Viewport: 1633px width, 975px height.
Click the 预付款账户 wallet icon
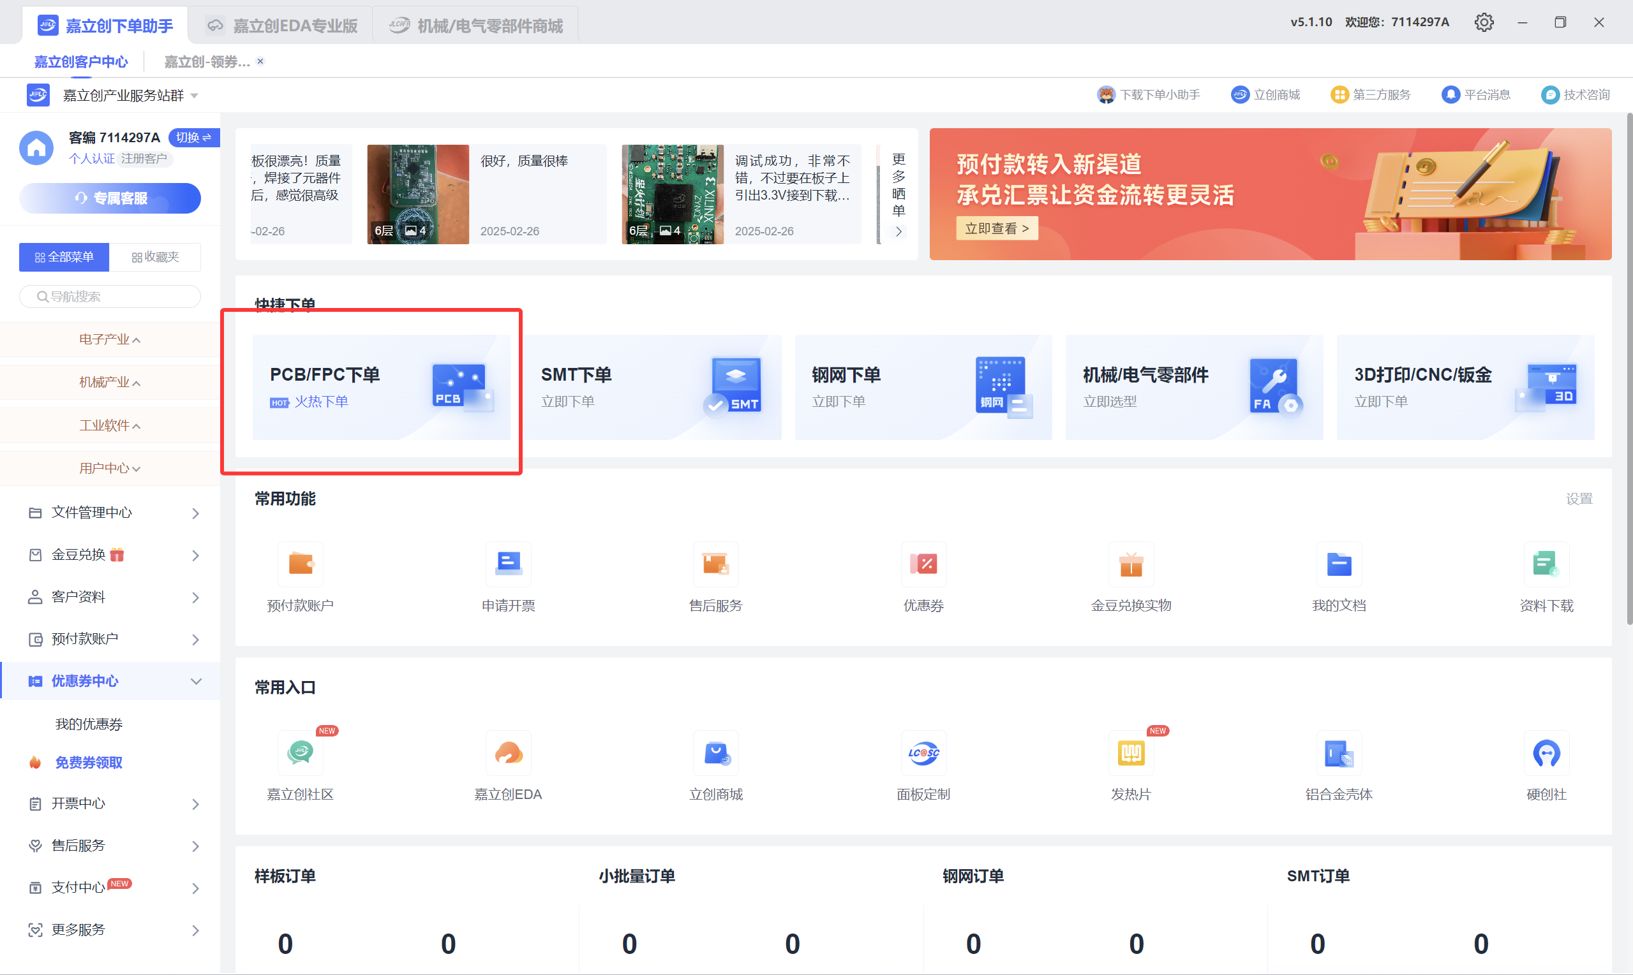(x=301, y=564)
